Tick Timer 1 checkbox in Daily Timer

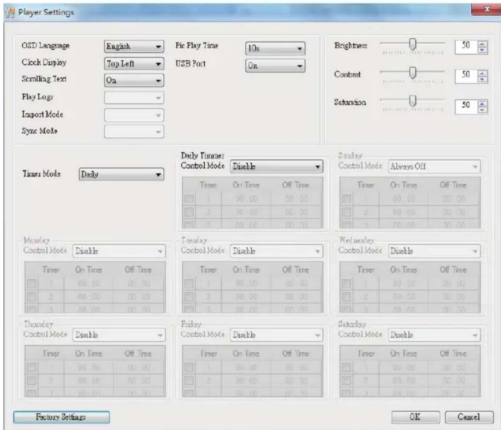(189, 199)
